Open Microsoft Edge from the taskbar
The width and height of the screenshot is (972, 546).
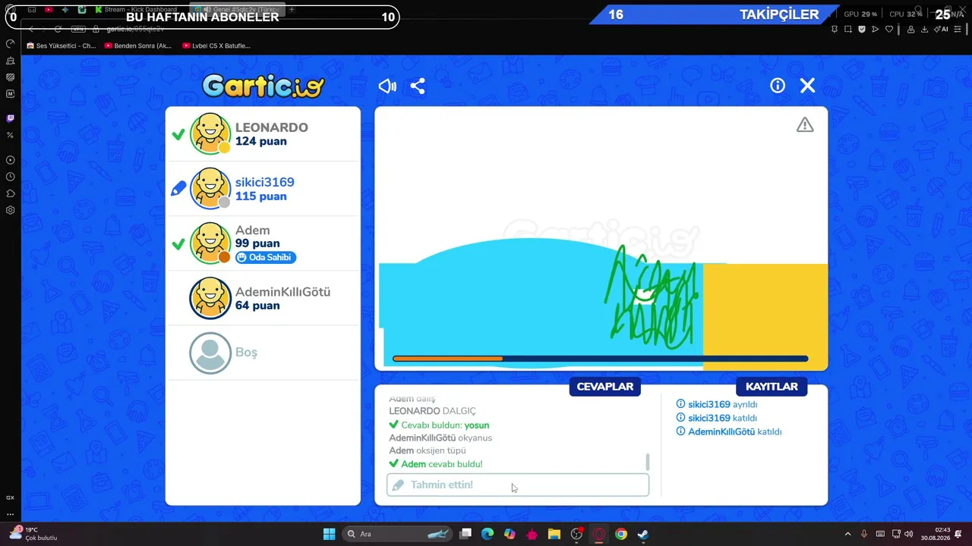(488, 534)
